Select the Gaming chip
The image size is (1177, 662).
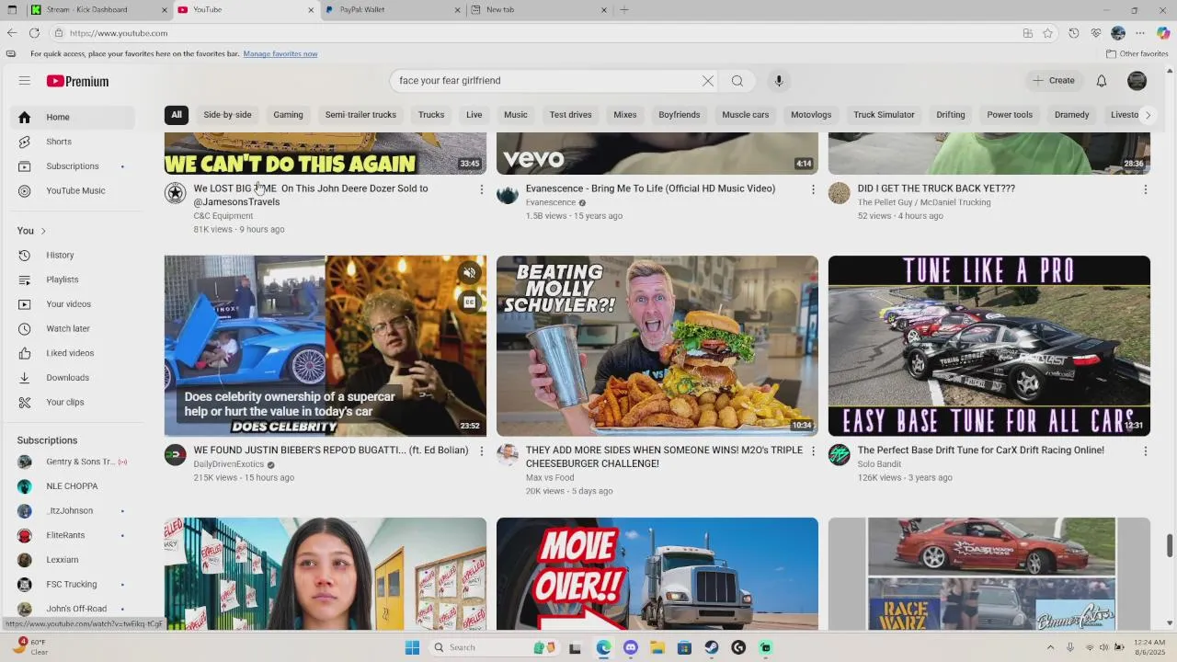288,115
